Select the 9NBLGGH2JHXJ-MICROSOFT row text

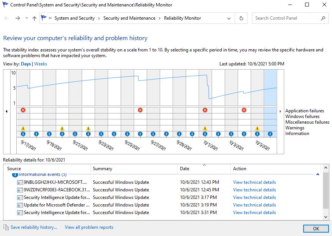coord(55,182)
